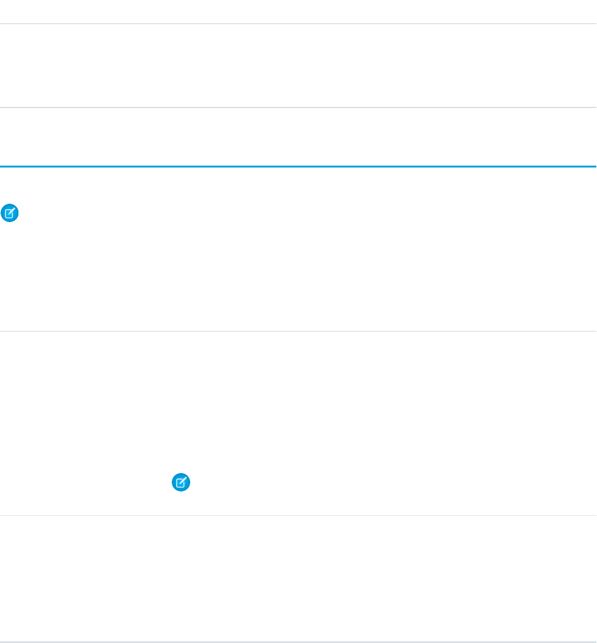597x643 pixels.
Task: Click the bottommost gray divider line
Action: [298, 642]
